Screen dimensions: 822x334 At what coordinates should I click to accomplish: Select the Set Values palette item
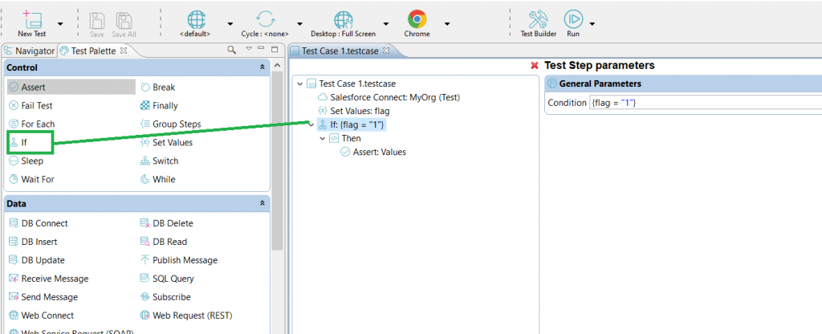pyautogui.click(x=166, y=142)
